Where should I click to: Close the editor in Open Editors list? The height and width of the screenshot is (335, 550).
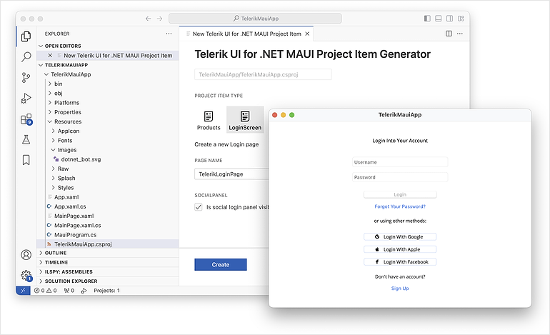[x=50, y=56]
